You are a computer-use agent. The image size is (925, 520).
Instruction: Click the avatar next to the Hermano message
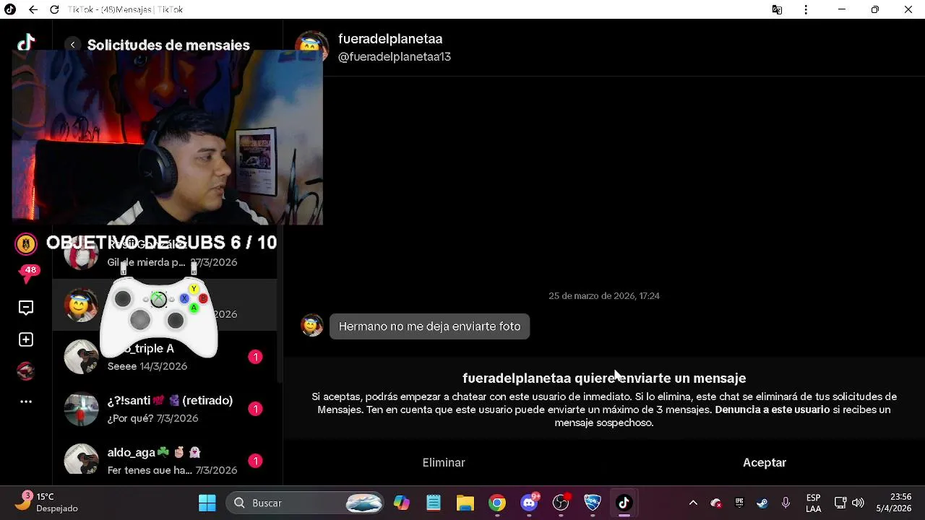(x=311, y=326)
